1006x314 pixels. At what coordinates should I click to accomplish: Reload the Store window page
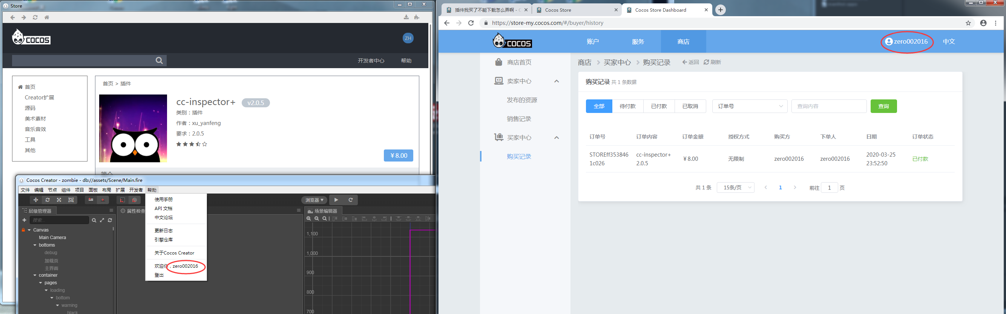[35, 17]
